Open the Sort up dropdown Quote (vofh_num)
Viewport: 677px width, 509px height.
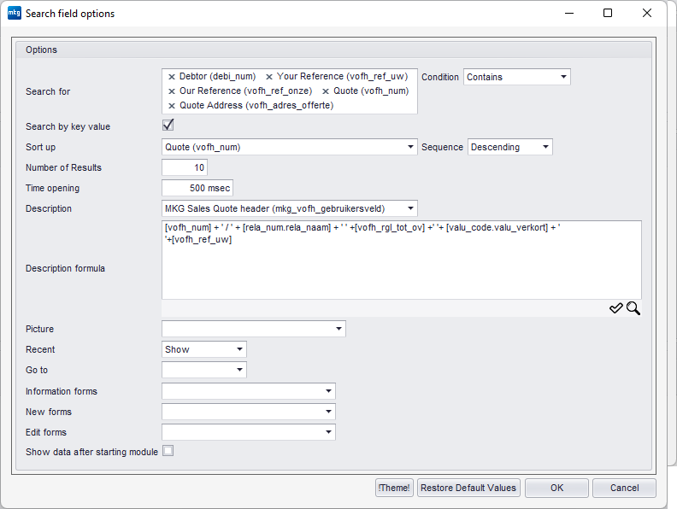(x=289, y=147)
